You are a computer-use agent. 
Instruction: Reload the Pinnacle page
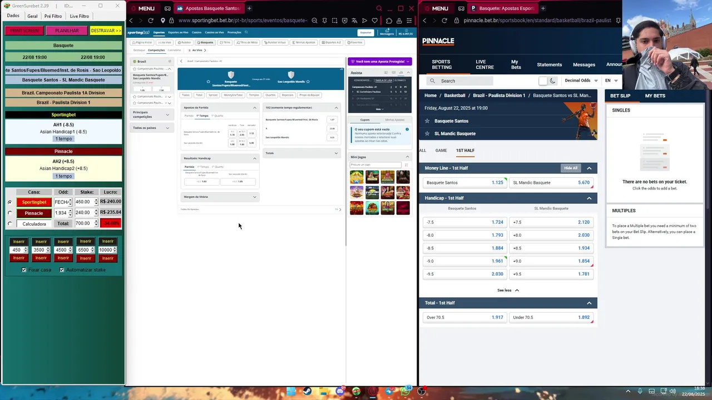[x=444, y=21]
